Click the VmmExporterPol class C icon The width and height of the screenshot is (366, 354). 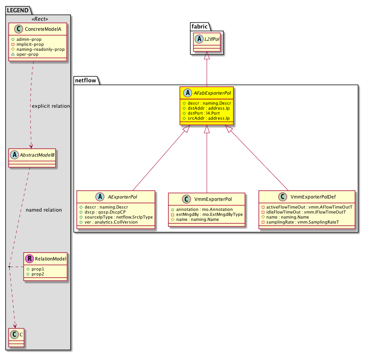click(x=184, y=199)
